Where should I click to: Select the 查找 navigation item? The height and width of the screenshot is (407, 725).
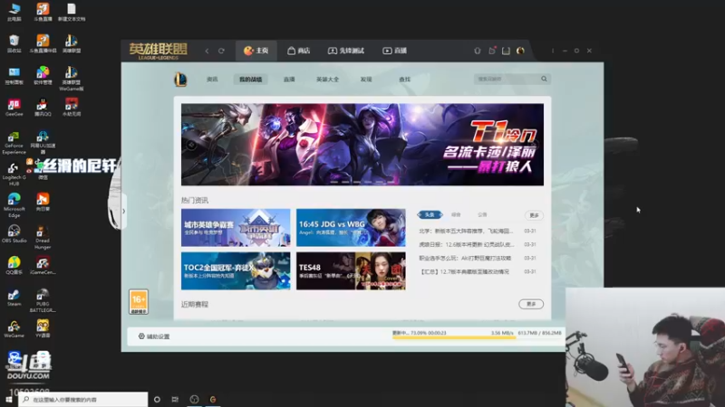[x=404, y=80]
